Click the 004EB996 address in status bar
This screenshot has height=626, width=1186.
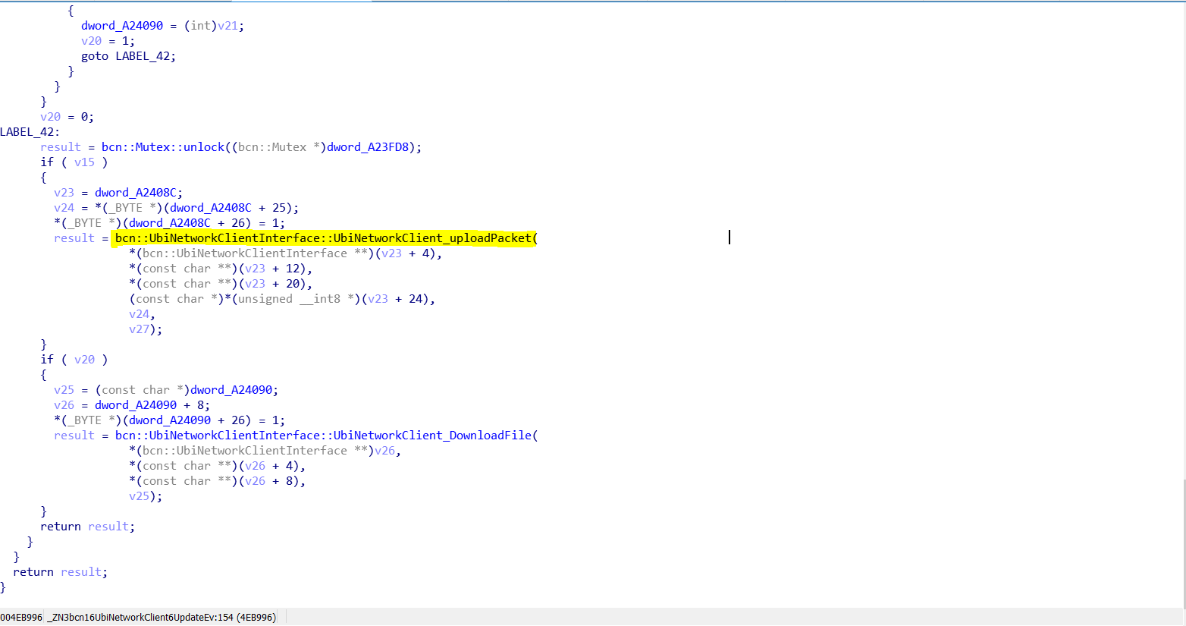21,618
